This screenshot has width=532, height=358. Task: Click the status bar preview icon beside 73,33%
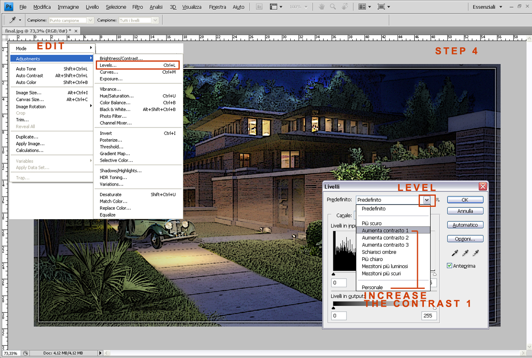(x=26, y=353)
